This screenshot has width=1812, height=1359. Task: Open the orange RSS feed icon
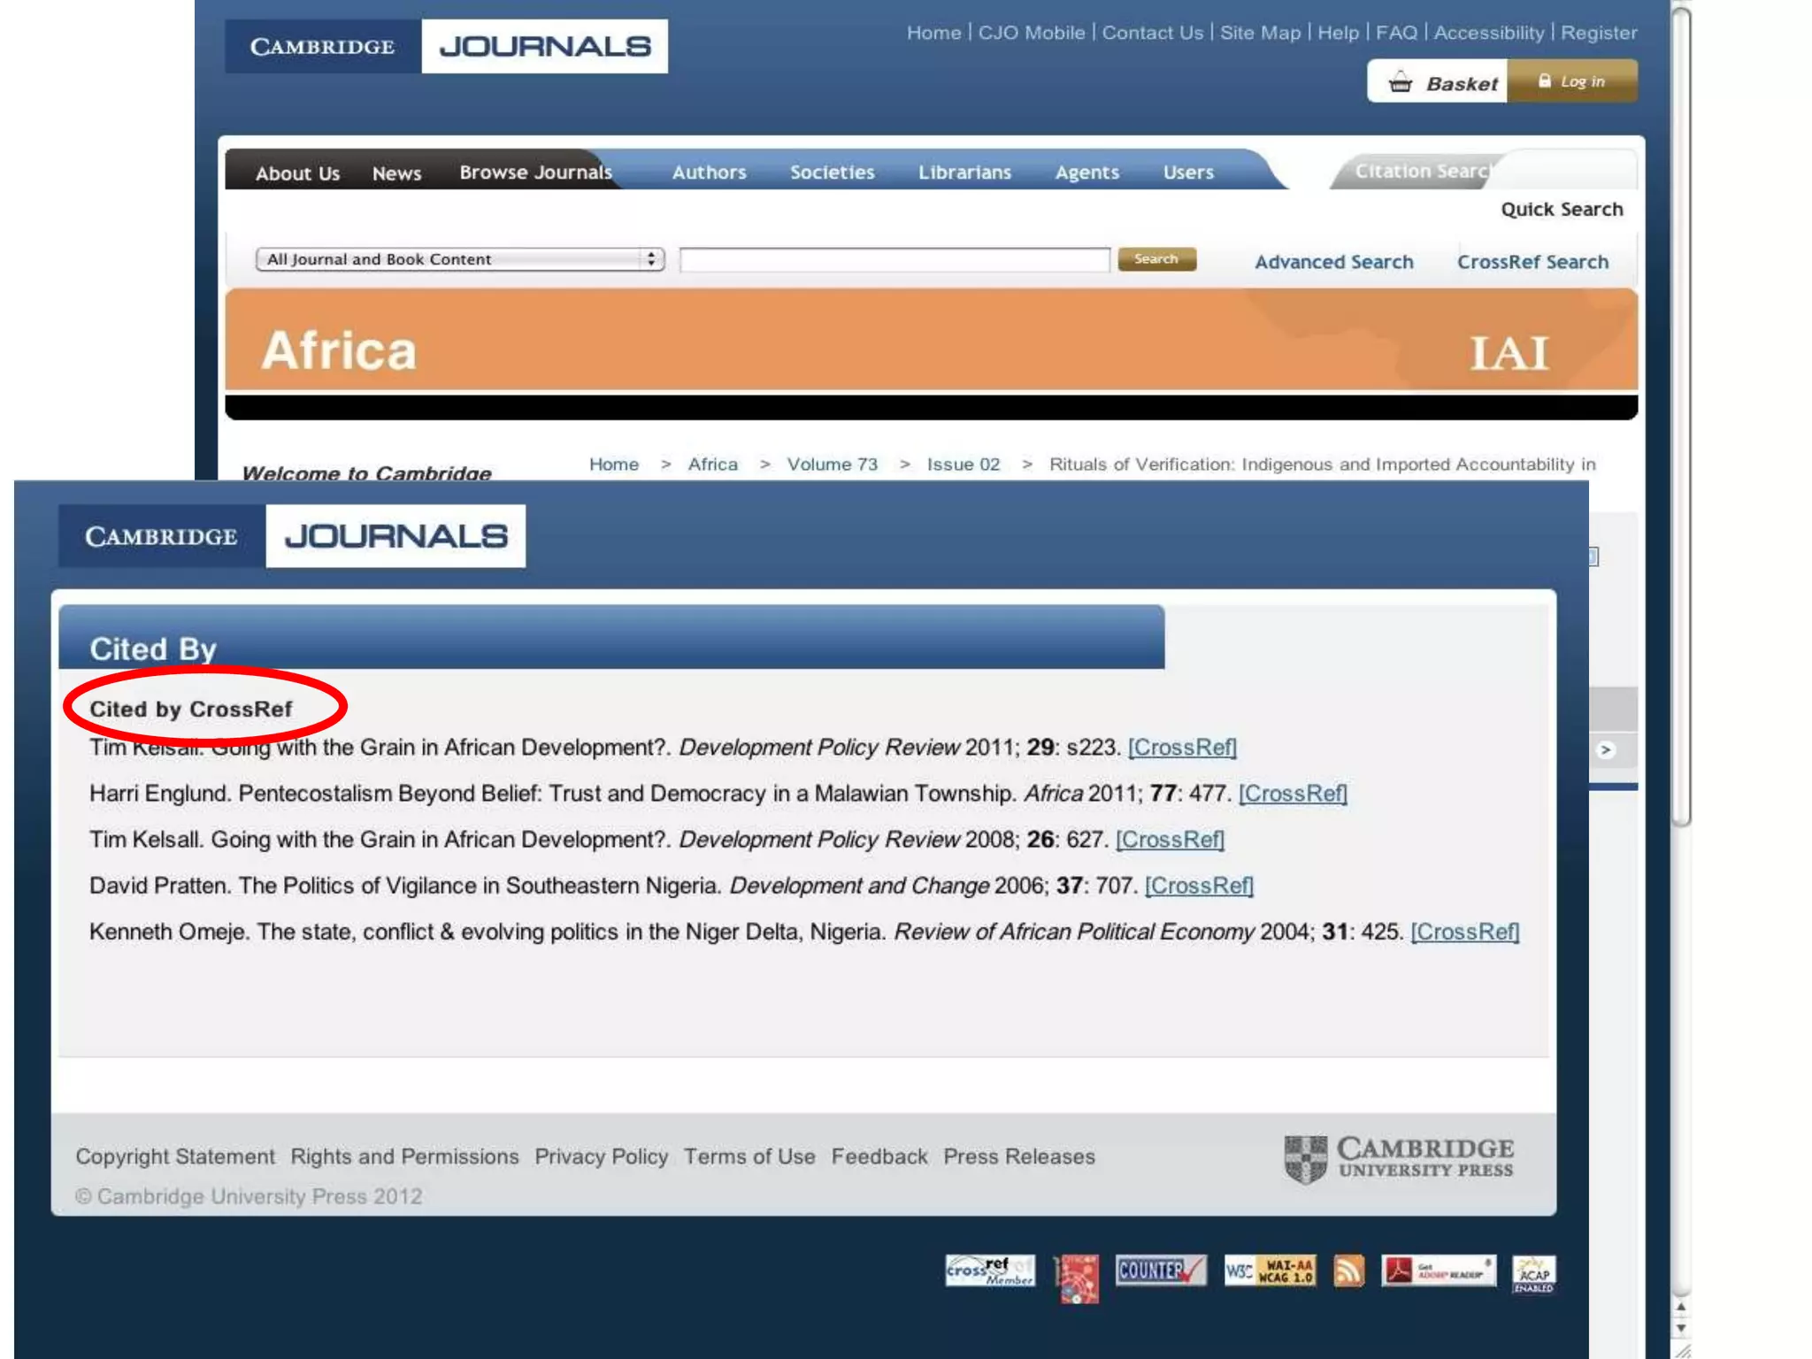[1348, 1271]
